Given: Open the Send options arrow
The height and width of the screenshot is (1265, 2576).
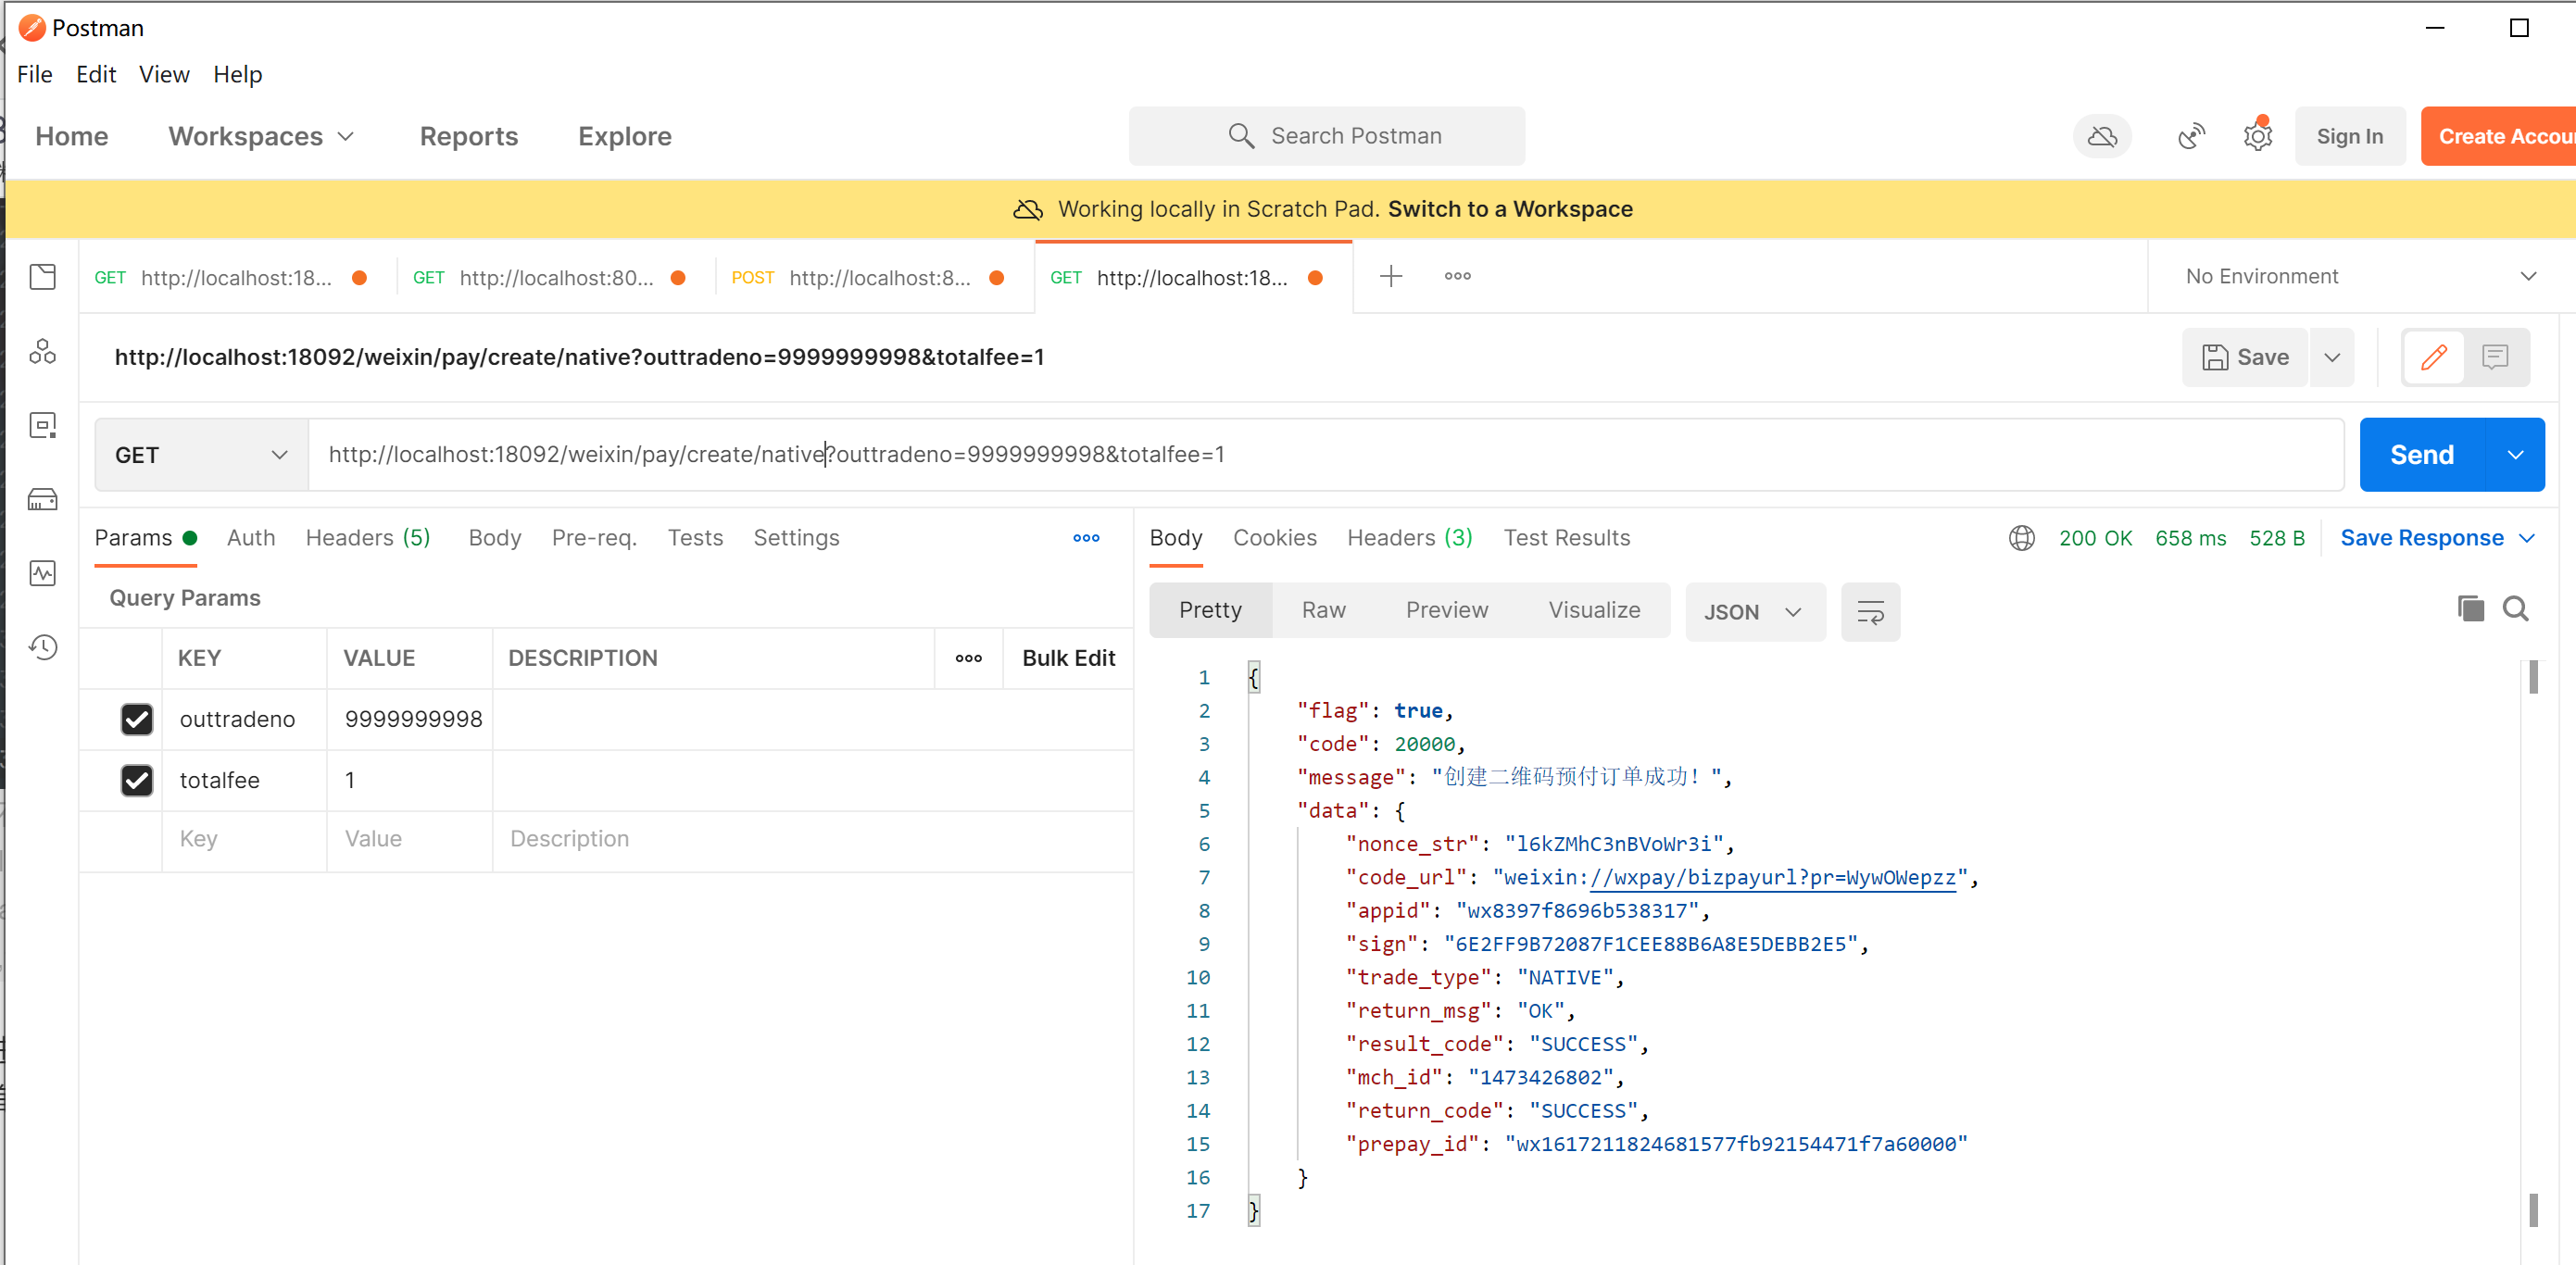Looking at the screenshot, I should point(2515,455).
